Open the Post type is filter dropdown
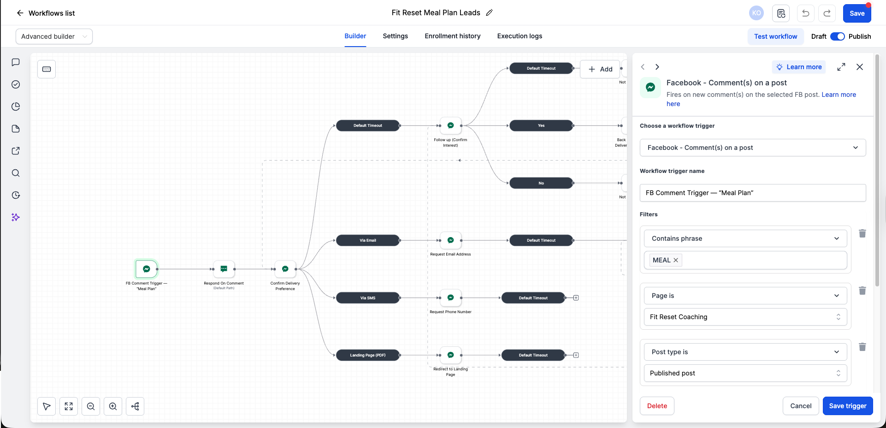The width and height of the screenshot is (886, 428). point(745,352)
